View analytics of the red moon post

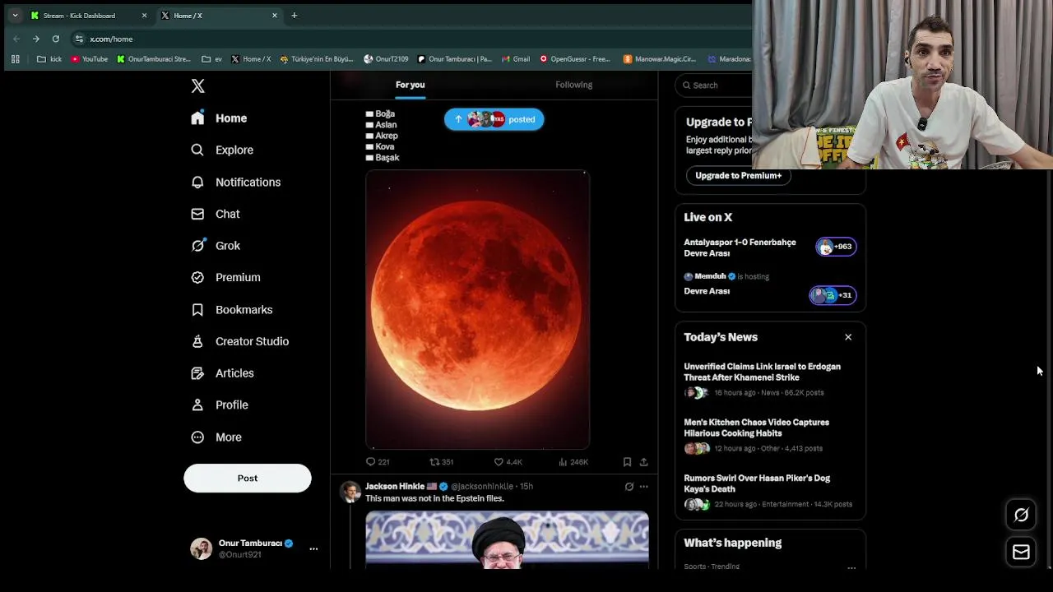573,462
